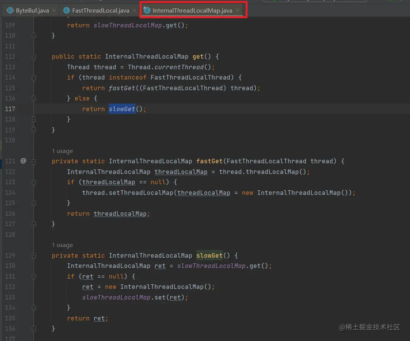
Task: Collapse slowGet method fold at line 129
Action: [x=34, y=256]
